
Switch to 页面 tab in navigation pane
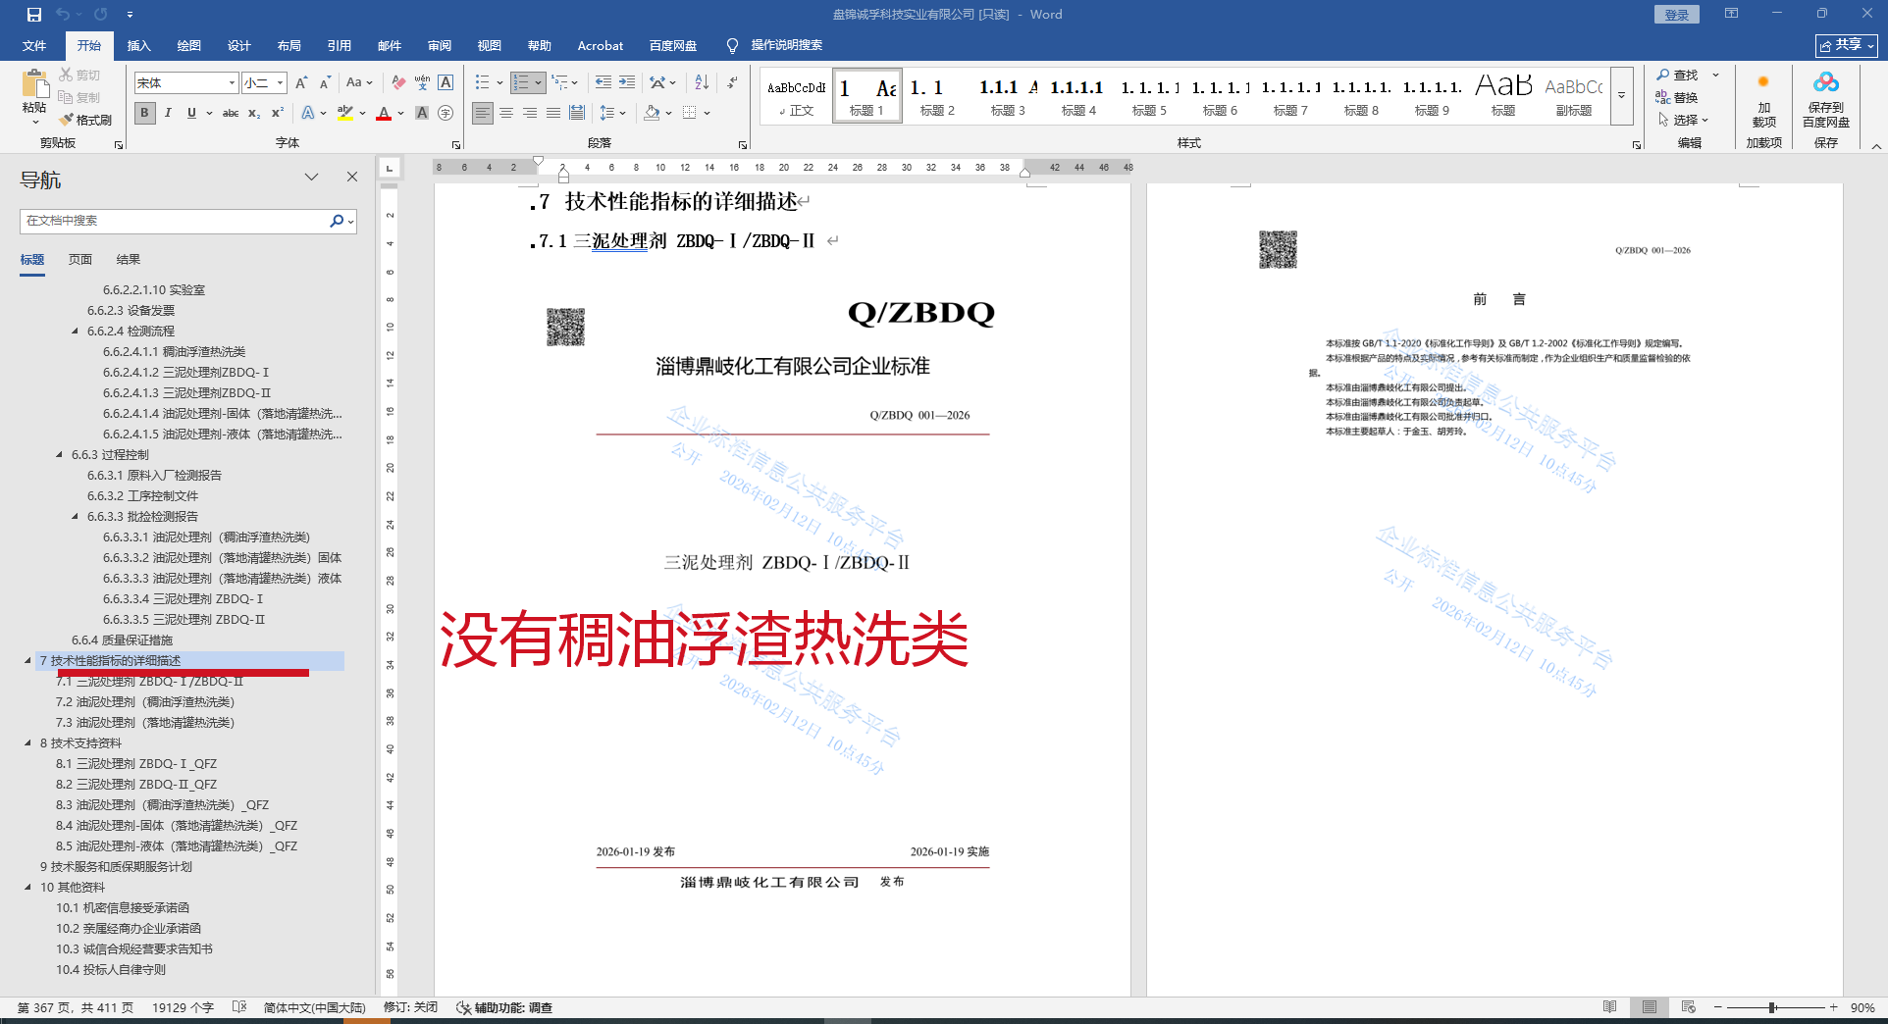click(x=80, y=260)
